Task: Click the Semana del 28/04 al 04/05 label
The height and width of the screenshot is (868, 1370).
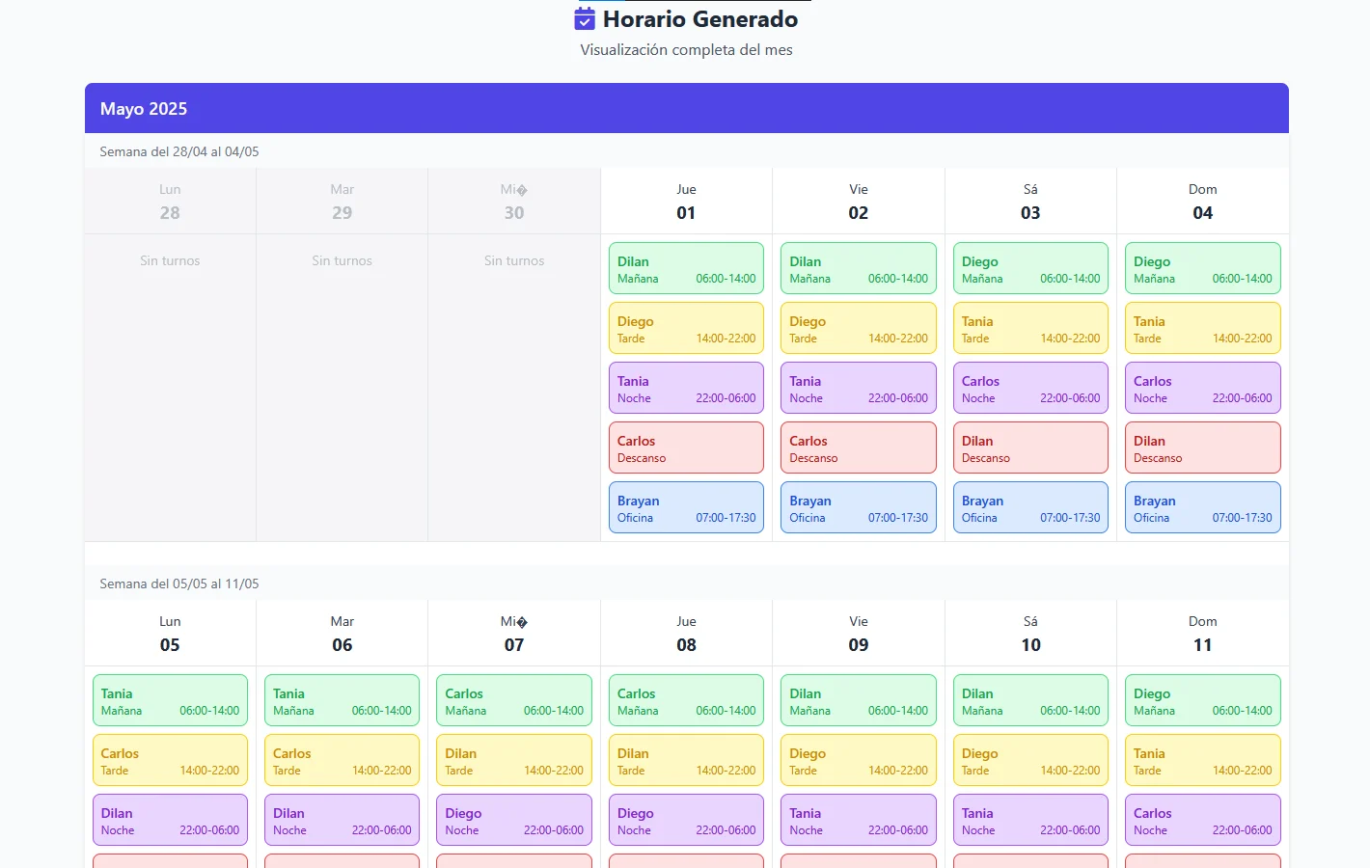Action: [x=179, y=151]
